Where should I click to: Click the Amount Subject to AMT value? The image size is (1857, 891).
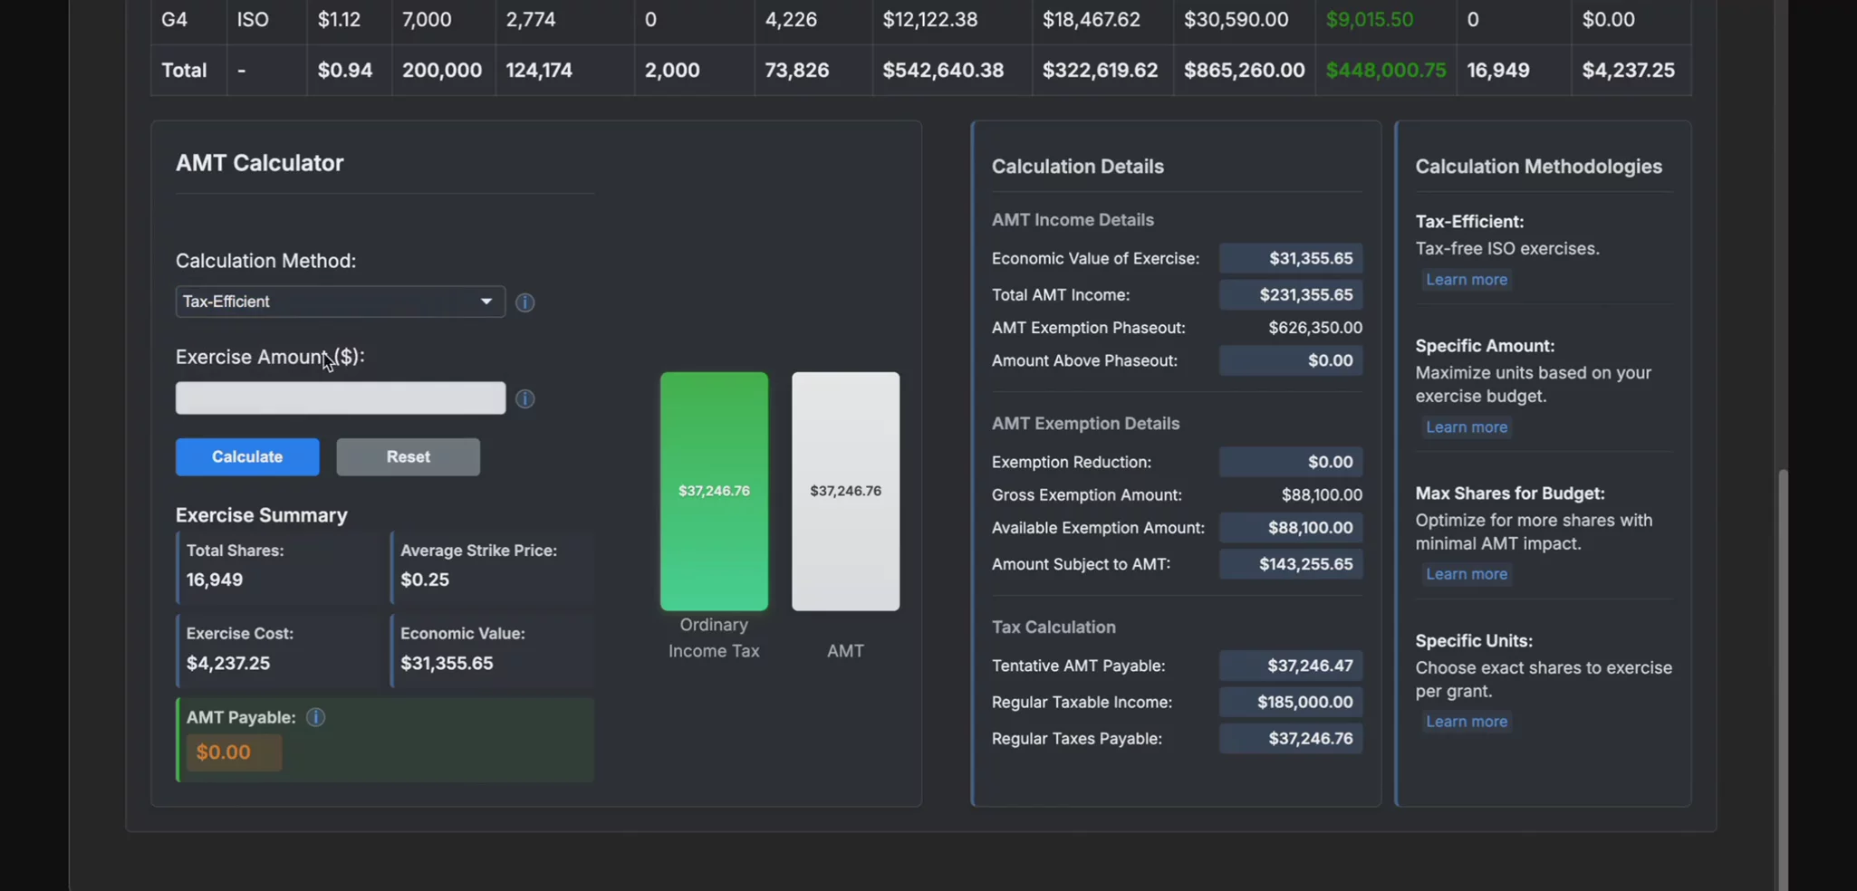pyautogui.click(x=1290, y=565)
